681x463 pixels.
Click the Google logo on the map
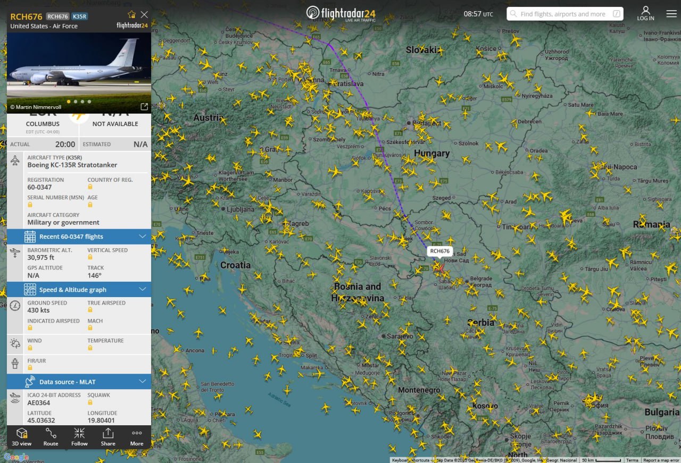(x=16, y=457)
